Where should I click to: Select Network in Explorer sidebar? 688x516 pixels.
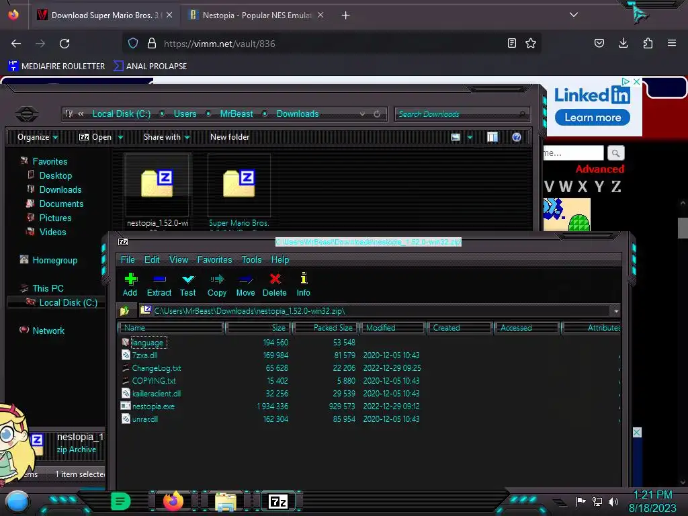[48, 331]
